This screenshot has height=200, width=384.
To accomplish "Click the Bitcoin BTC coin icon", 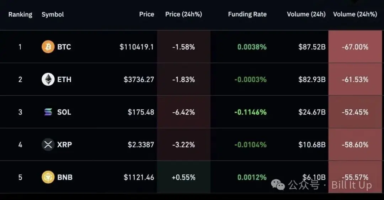I will coord(48,47).
